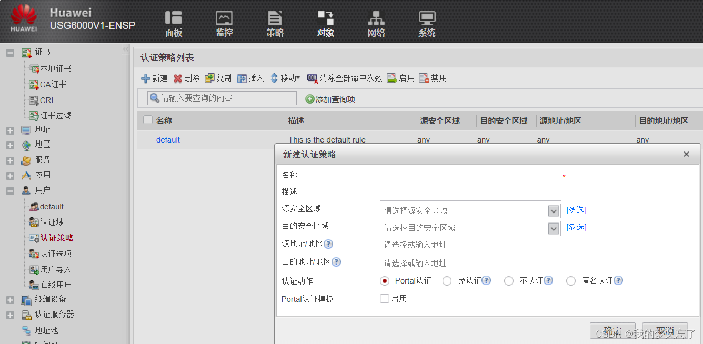Select the 免认证 radio button
Viewport: 703px width, 344px height.
tap(447, 281)
